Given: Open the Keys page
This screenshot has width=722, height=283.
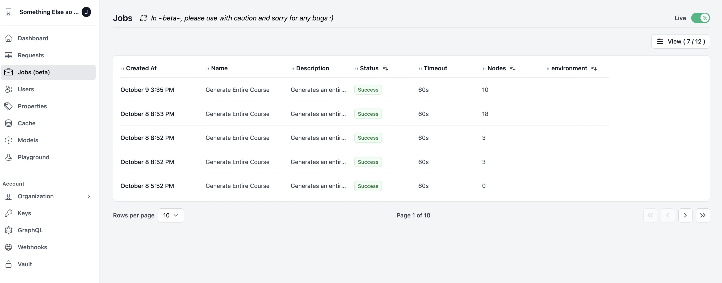Looking at the screenshot, I should (x=24, y=213).
